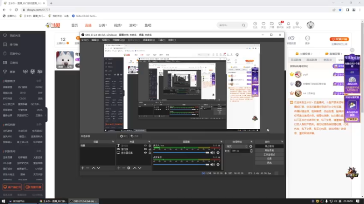The image size is (364, 204).
Task: Click the Start Recording button in OBS
Action: [269, 151]
